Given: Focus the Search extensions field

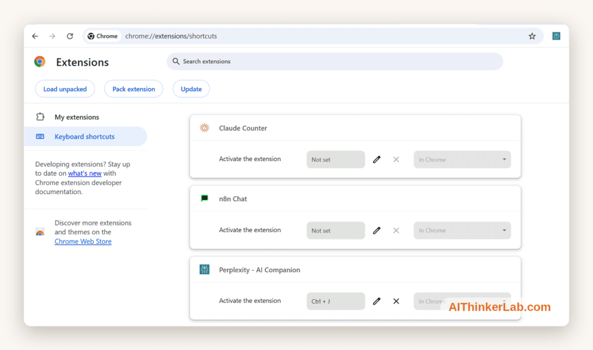Looking at the screenshot, I should tap(335, 61).
